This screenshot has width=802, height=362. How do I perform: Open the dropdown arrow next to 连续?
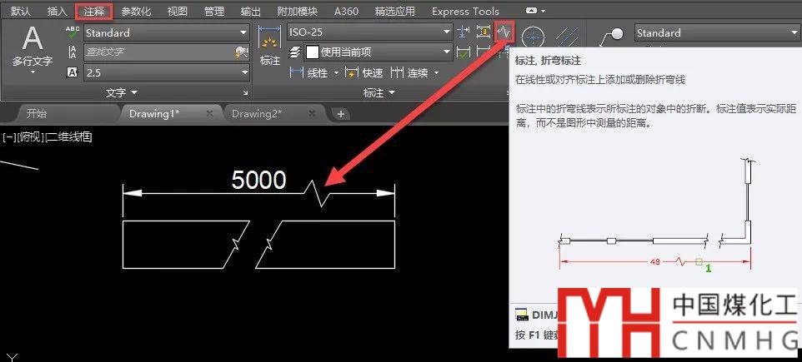click(436, 73)
